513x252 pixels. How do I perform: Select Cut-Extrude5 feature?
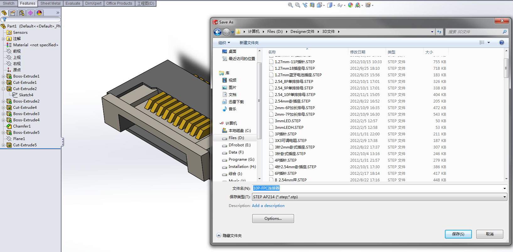coord(25,145)
